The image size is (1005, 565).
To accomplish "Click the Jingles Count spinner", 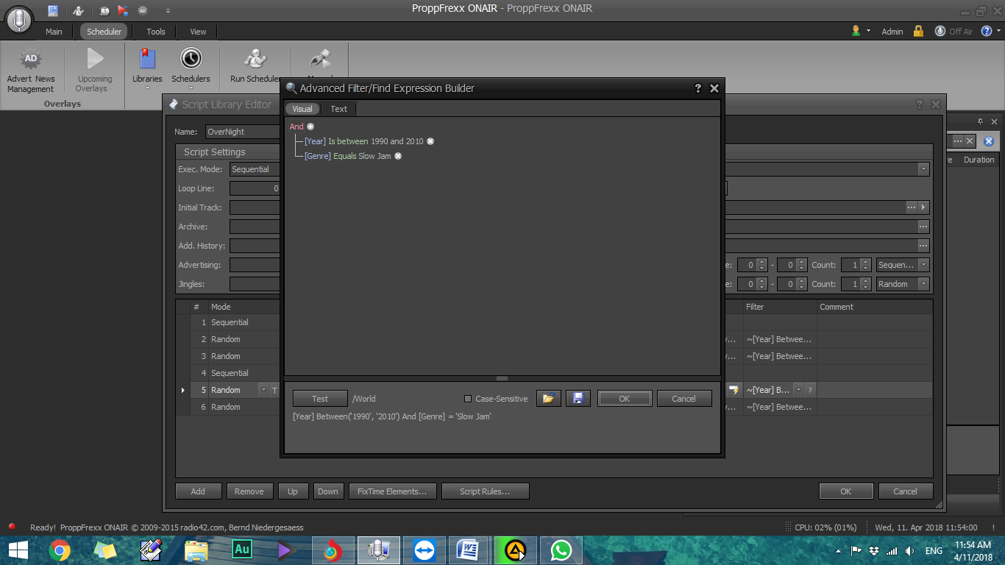I will point(856,284).
